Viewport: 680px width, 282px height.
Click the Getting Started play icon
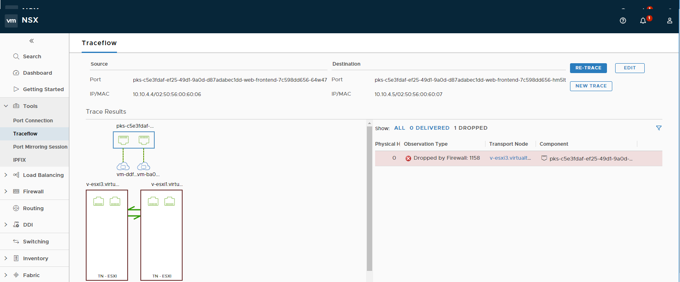click(16, 89)
